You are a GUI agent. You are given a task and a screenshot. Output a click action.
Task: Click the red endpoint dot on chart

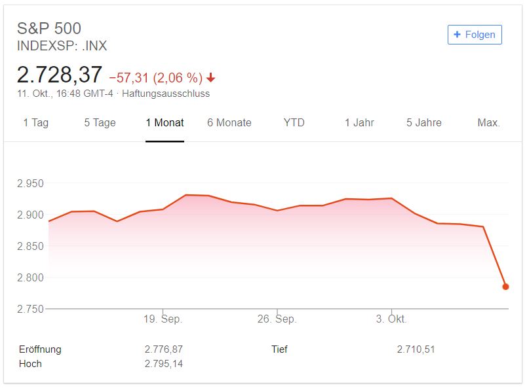pyautogui.click(x=505, y=287)
